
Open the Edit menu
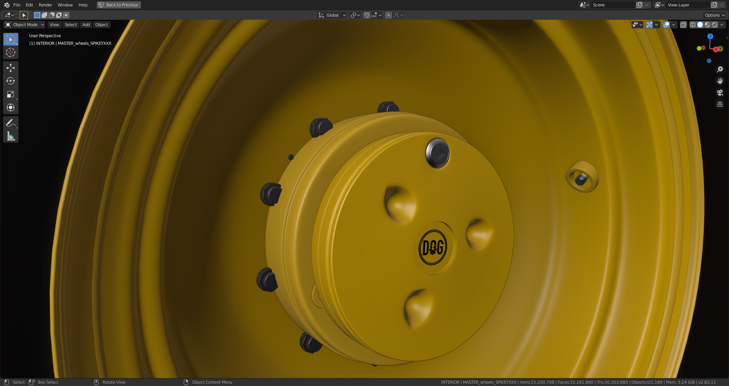click(29, 5)
